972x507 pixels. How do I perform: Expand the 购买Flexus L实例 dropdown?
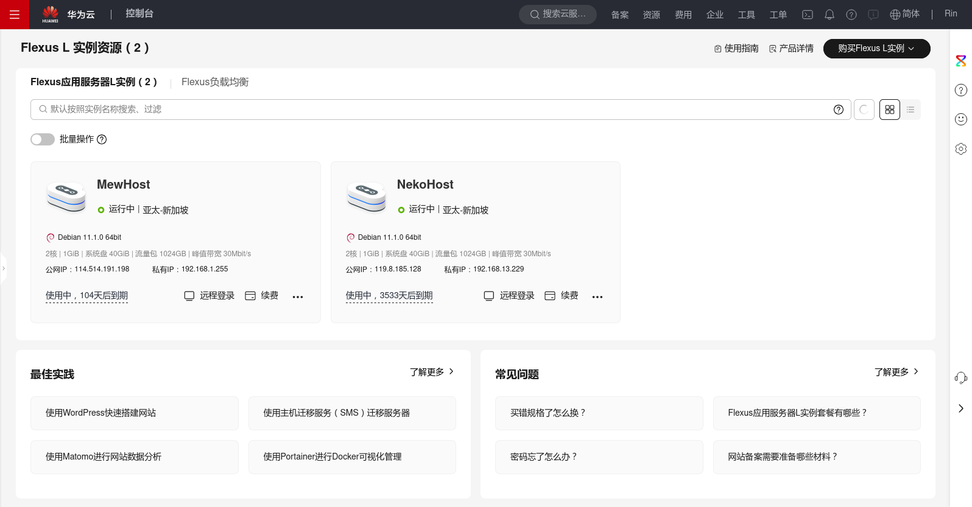coord(876,49)
